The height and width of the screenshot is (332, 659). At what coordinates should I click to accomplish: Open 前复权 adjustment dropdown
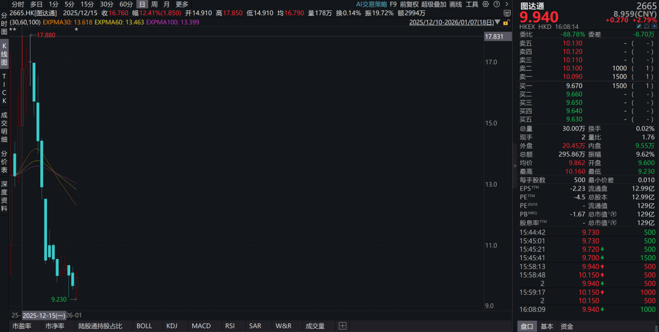click(x=409, y=4)
